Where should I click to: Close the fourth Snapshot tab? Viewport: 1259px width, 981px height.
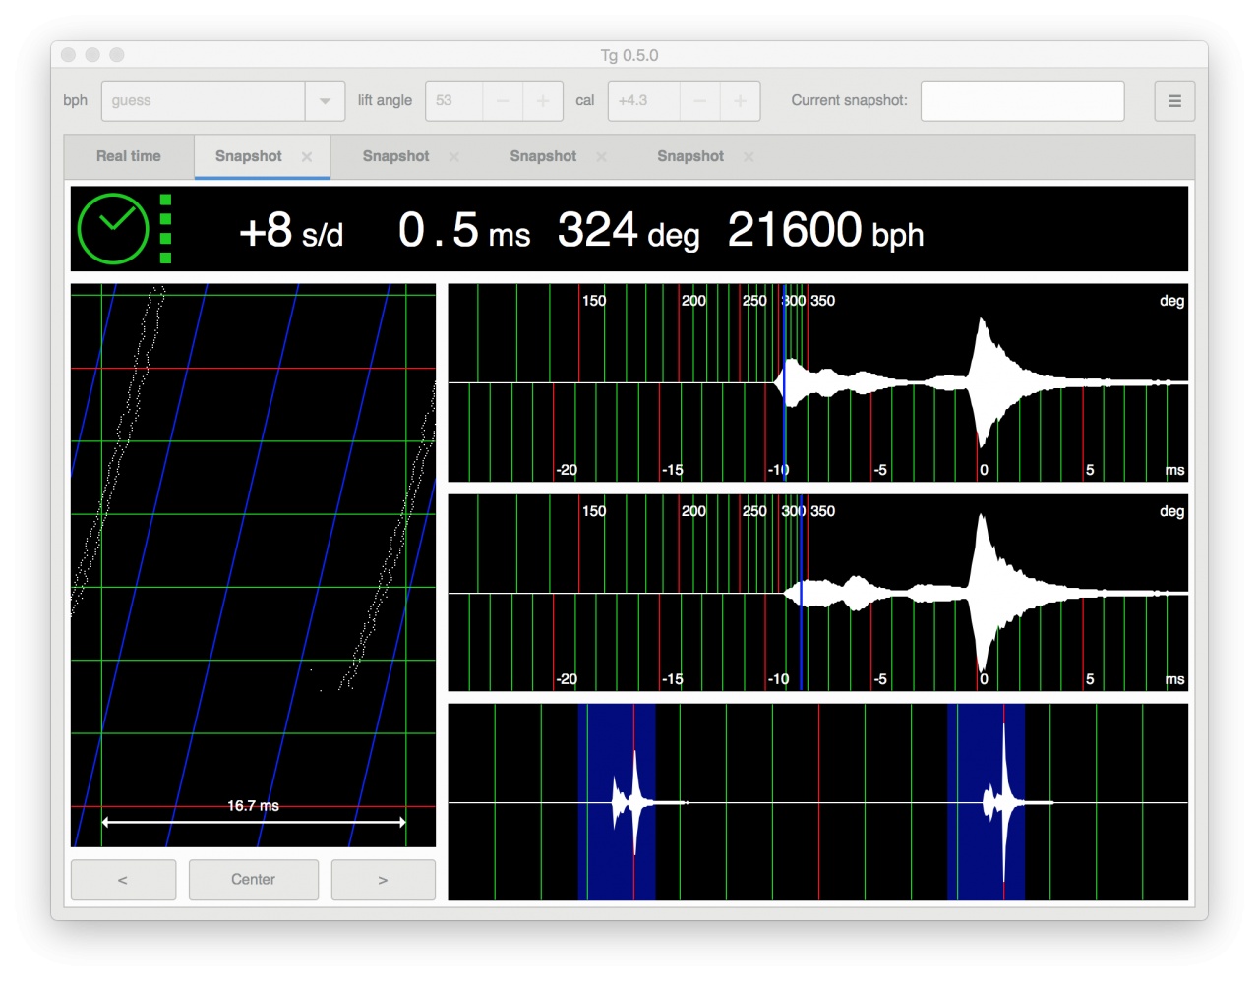[749, 157]
